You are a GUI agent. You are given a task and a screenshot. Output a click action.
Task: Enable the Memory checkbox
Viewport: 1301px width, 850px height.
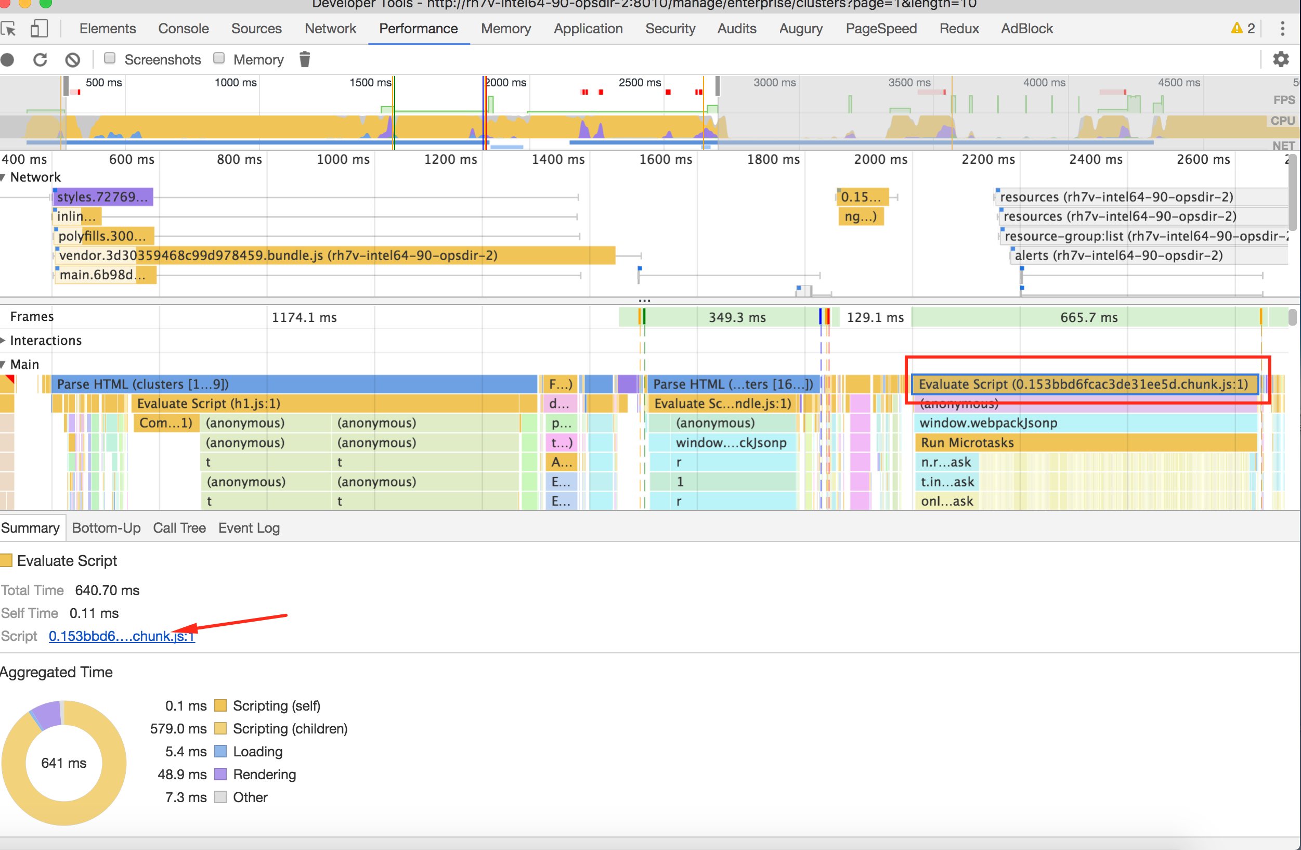point(219,58)
